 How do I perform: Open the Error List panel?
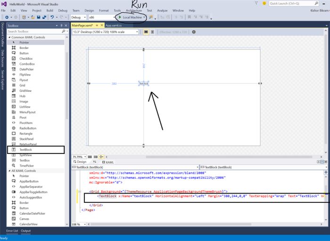(12, 231)
